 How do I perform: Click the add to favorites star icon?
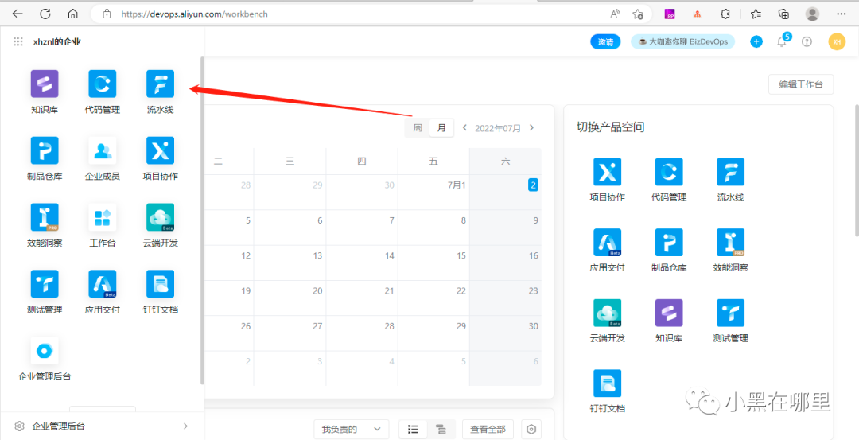click(x=638, y=14)
